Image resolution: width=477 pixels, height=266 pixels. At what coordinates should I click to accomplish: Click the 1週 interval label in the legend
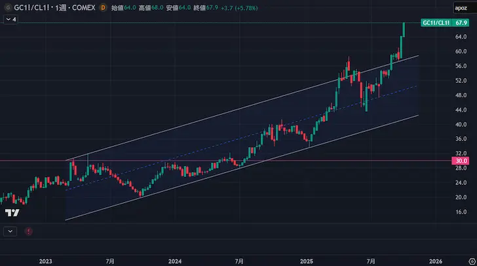tap(60, 8)
